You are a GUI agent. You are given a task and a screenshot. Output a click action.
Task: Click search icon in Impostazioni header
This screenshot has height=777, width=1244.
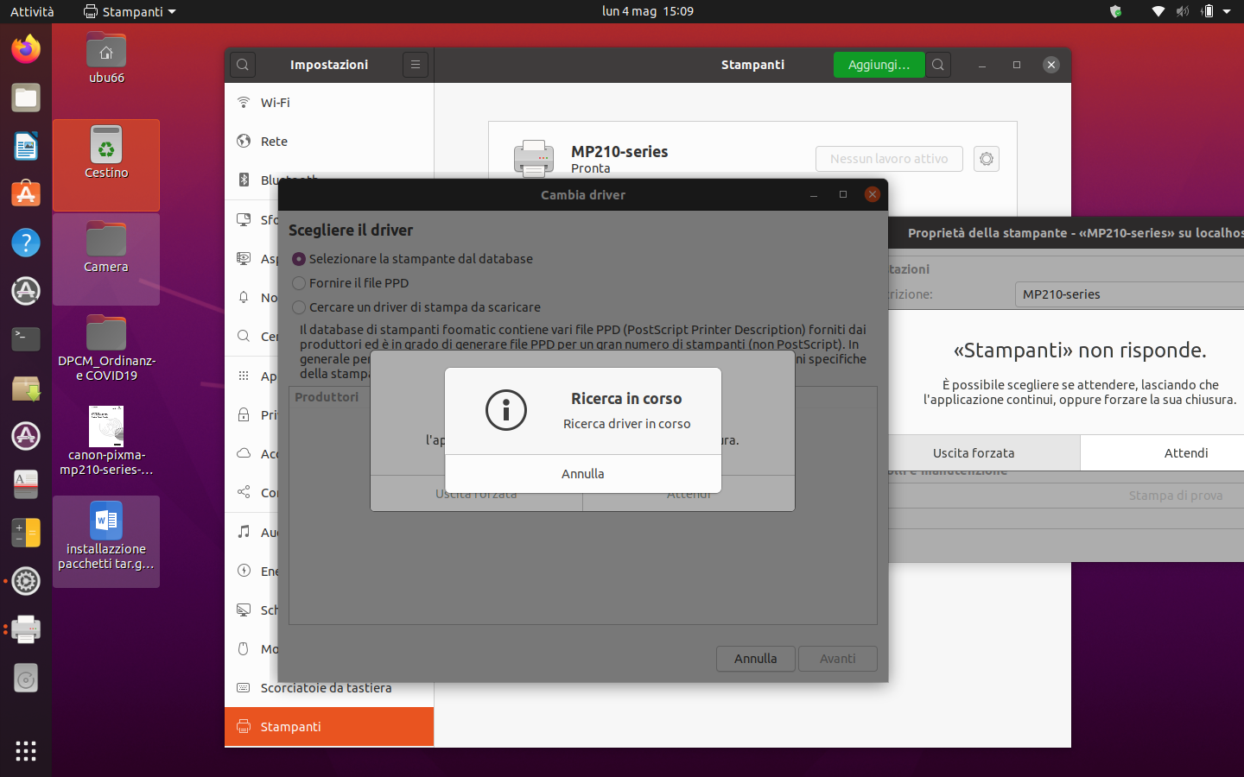[x=243, y=65]
